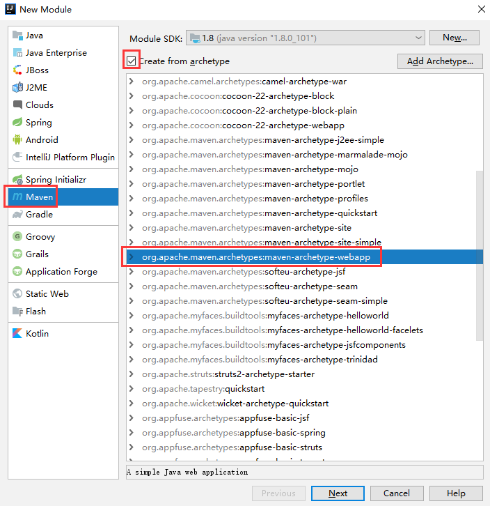The height and width of the screenshot is (506, 490).
Task: Select org.apache.tapestry:quickstart row
Action: tap(305, 388)
